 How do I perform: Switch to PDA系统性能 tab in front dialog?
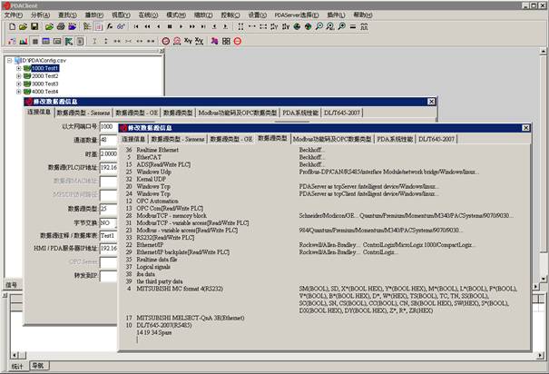click(393, 139)
